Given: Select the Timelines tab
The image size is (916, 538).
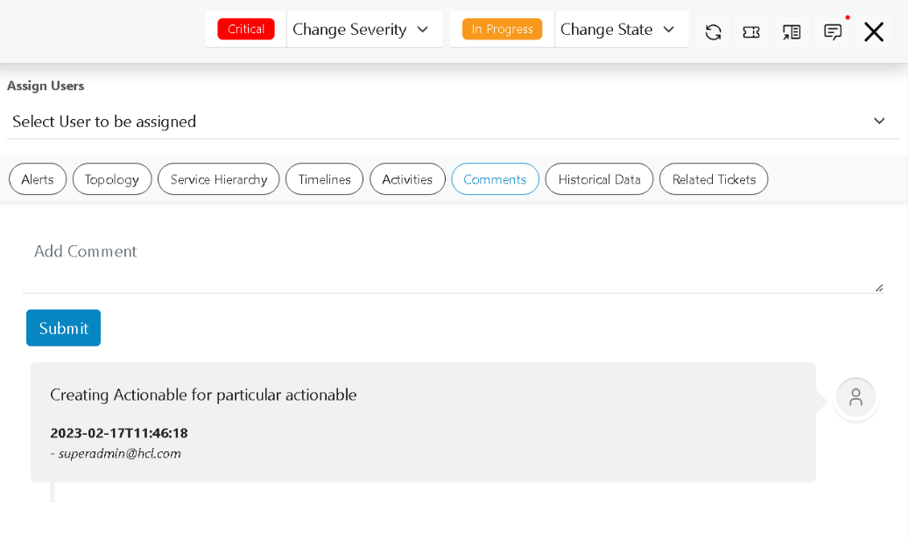Looking at the screenshot, I should pyautogui.click(x=324, y=179).
